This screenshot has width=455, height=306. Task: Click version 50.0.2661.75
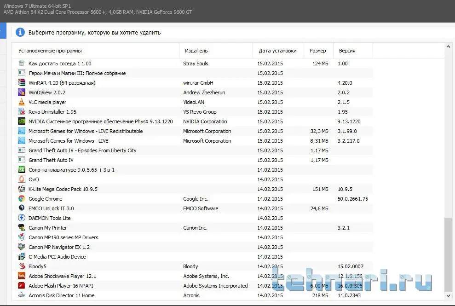coord(352,199)
